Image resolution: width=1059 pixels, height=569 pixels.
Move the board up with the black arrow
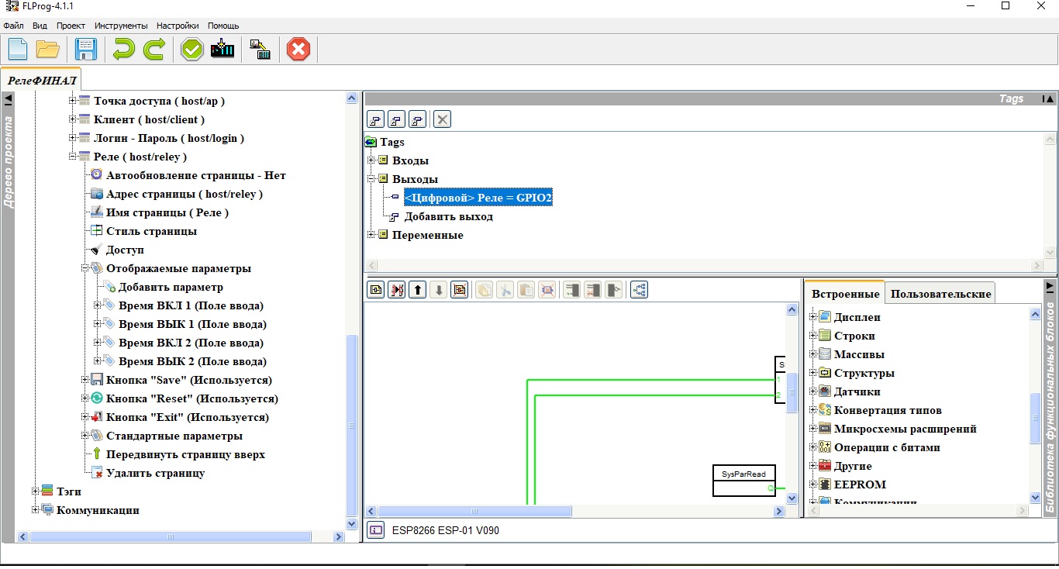point(418,290)
